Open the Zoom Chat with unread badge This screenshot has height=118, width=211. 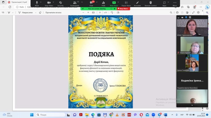coord(91,4)
